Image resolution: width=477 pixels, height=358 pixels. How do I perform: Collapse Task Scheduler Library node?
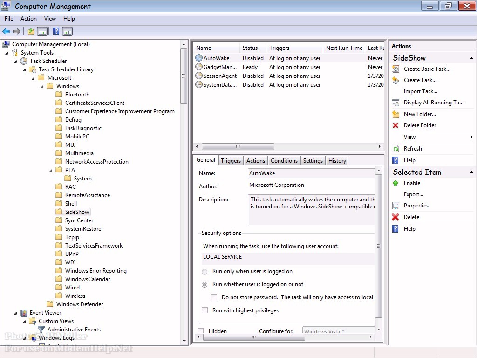point(24,70)
